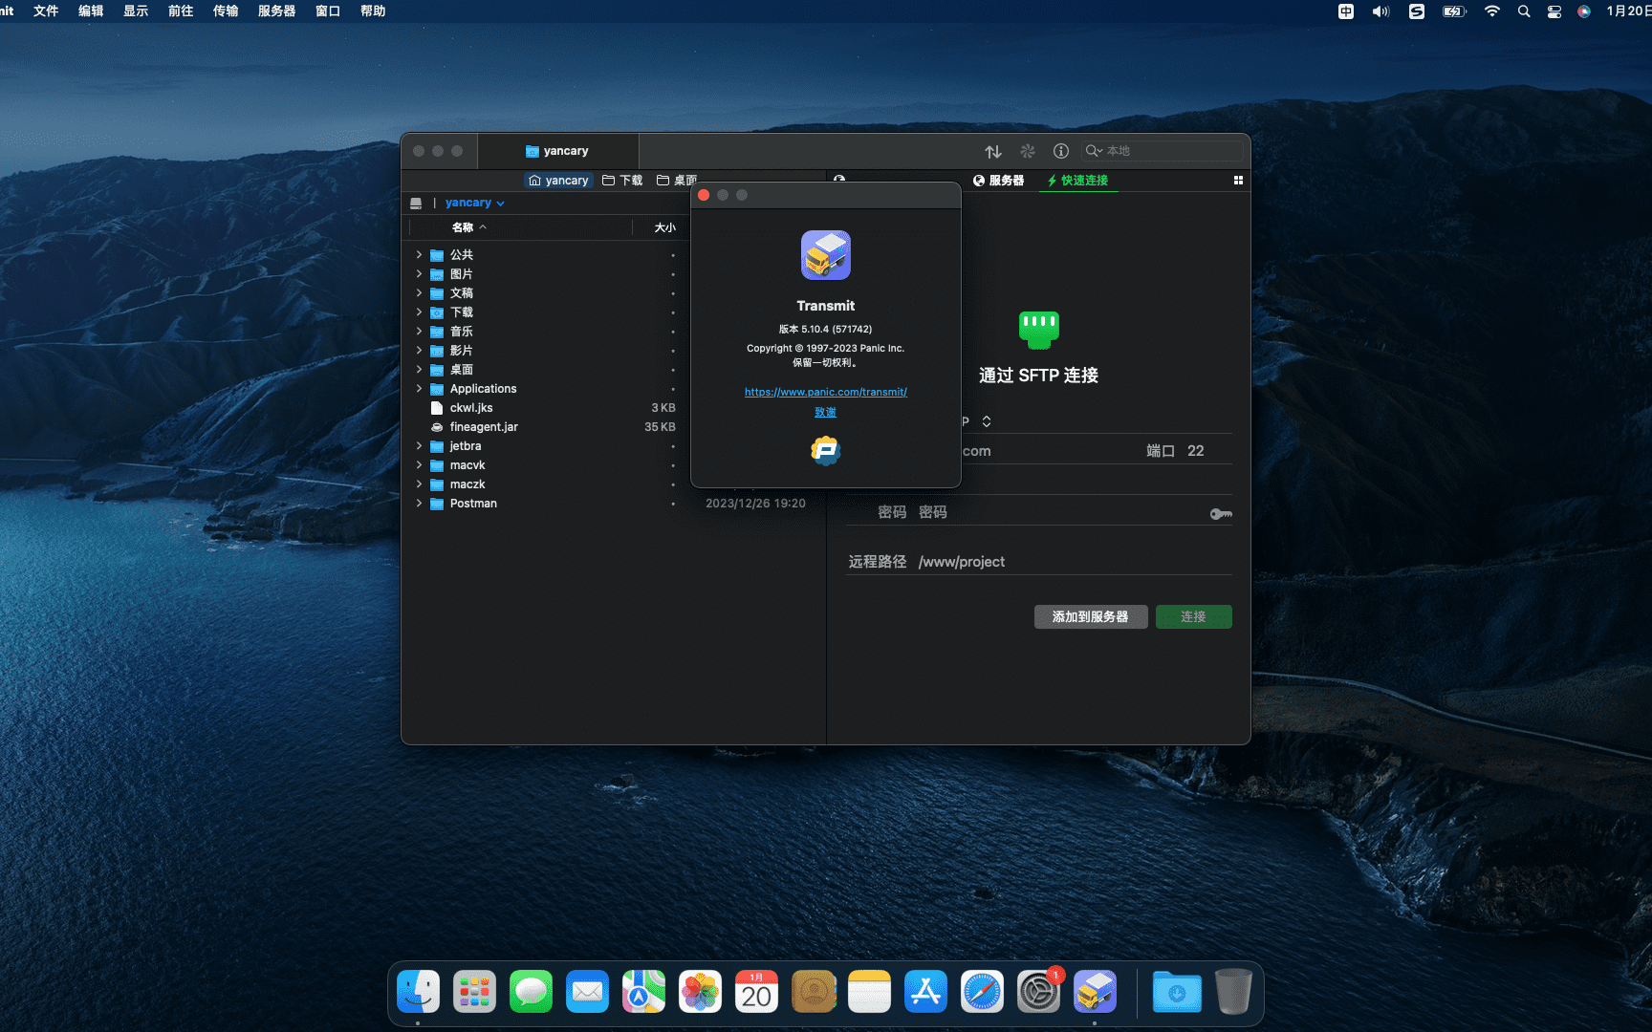Click the 致谢 acknowledgements link

[826, 412]
